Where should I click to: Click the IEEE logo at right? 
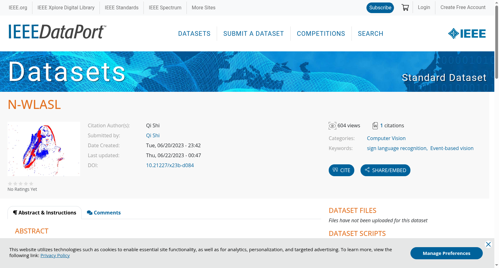click(x=467, y=33)
